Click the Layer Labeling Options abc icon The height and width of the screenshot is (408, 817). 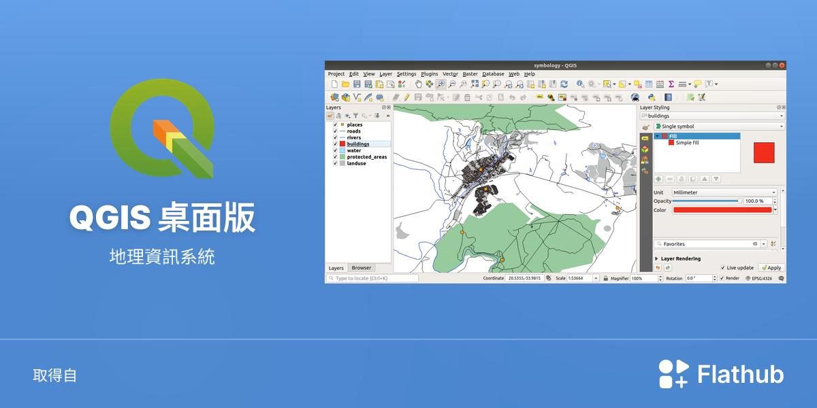click(x=540, y=97)
